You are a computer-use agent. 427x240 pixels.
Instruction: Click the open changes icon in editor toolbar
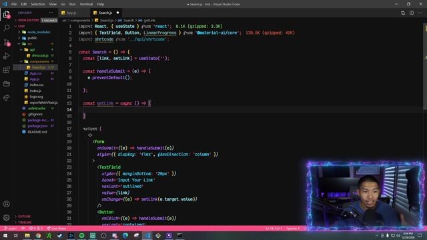pos(403,13)
